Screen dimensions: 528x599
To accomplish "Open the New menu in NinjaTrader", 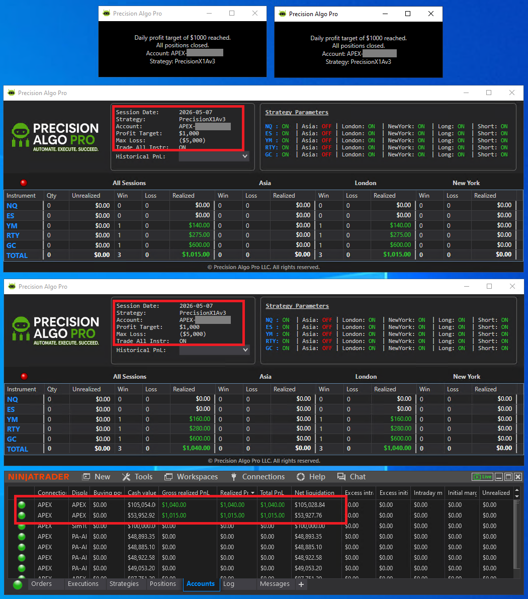I will [96, 477].
